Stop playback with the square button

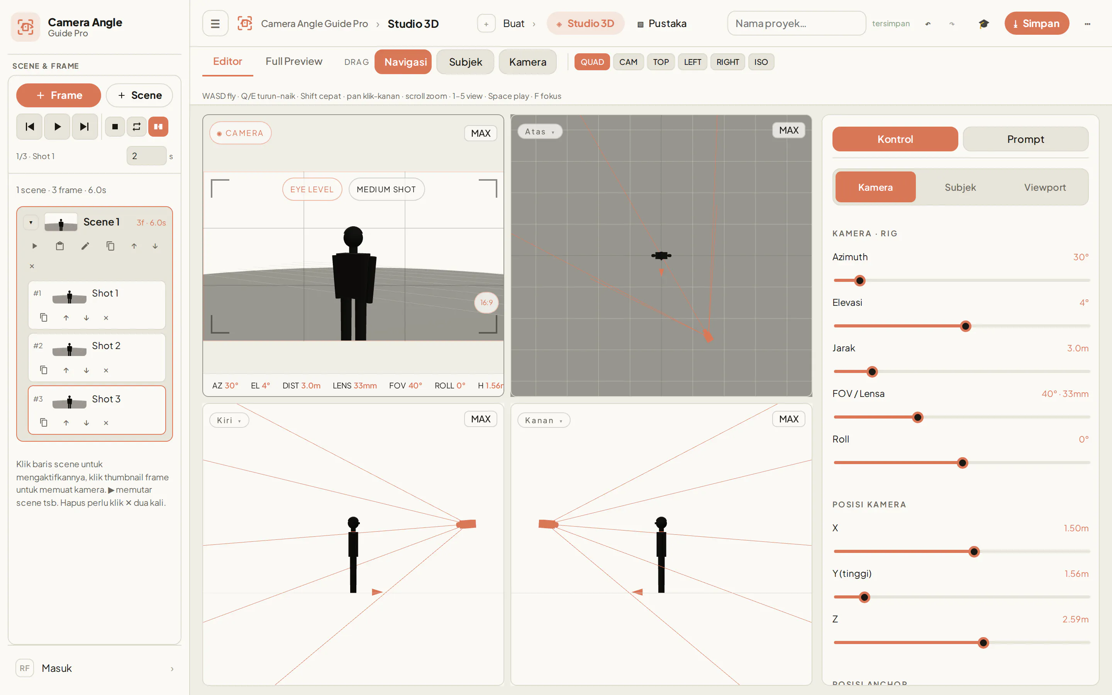click(x=115, y=126)
